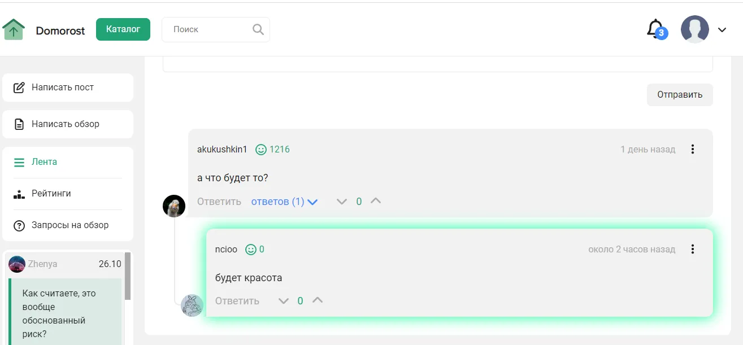Click the profile avatar in header
This screenshot has width=743, height=345.
tap(694, 29)
